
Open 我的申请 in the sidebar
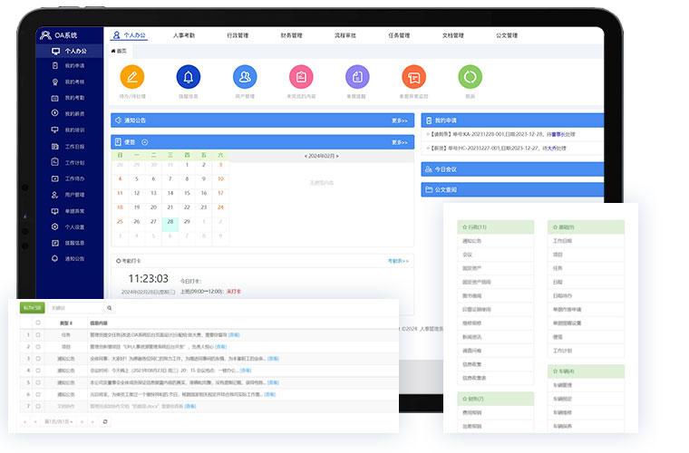click(70, 66)
